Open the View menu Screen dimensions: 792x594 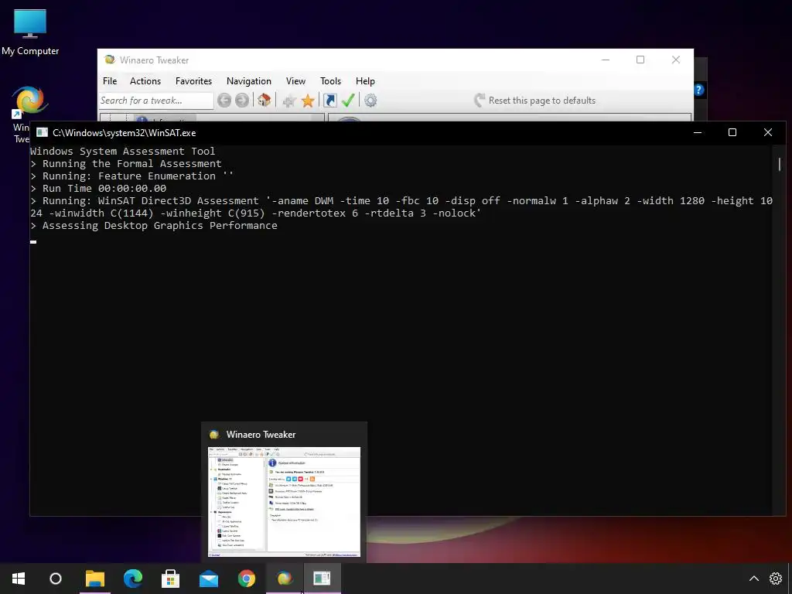click(x=295, y=80)
